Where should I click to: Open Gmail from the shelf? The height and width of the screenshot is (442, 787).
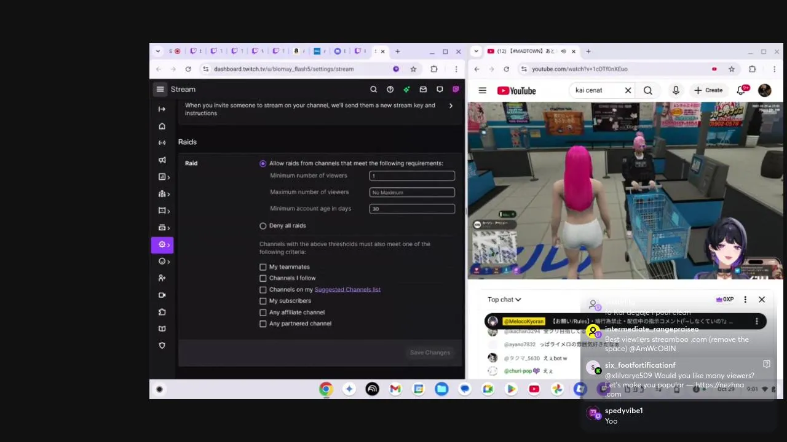[x=395, y=389]
